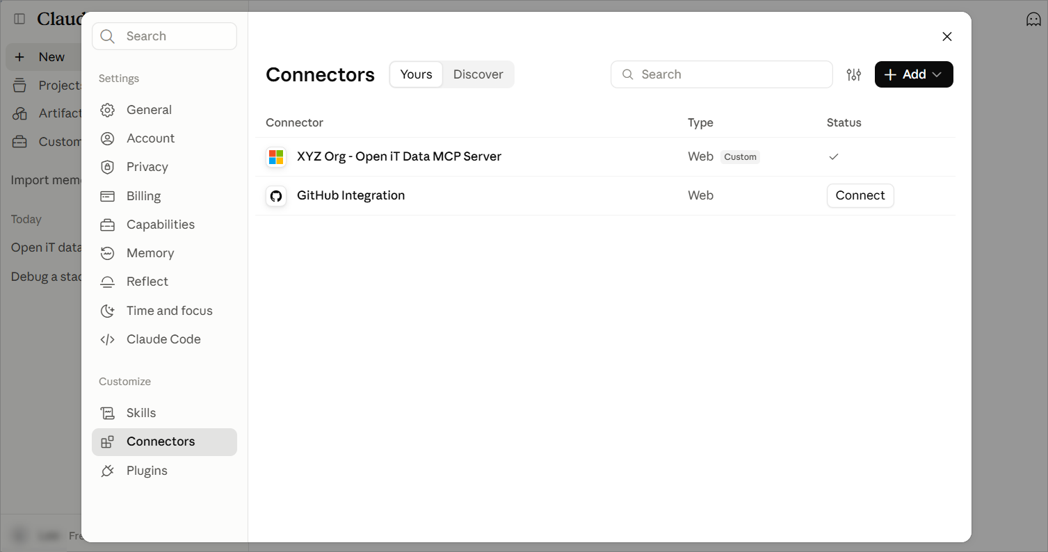Close the settings dialog
The width and height of the screenshot is (1048, 552).
coord(946,36)
